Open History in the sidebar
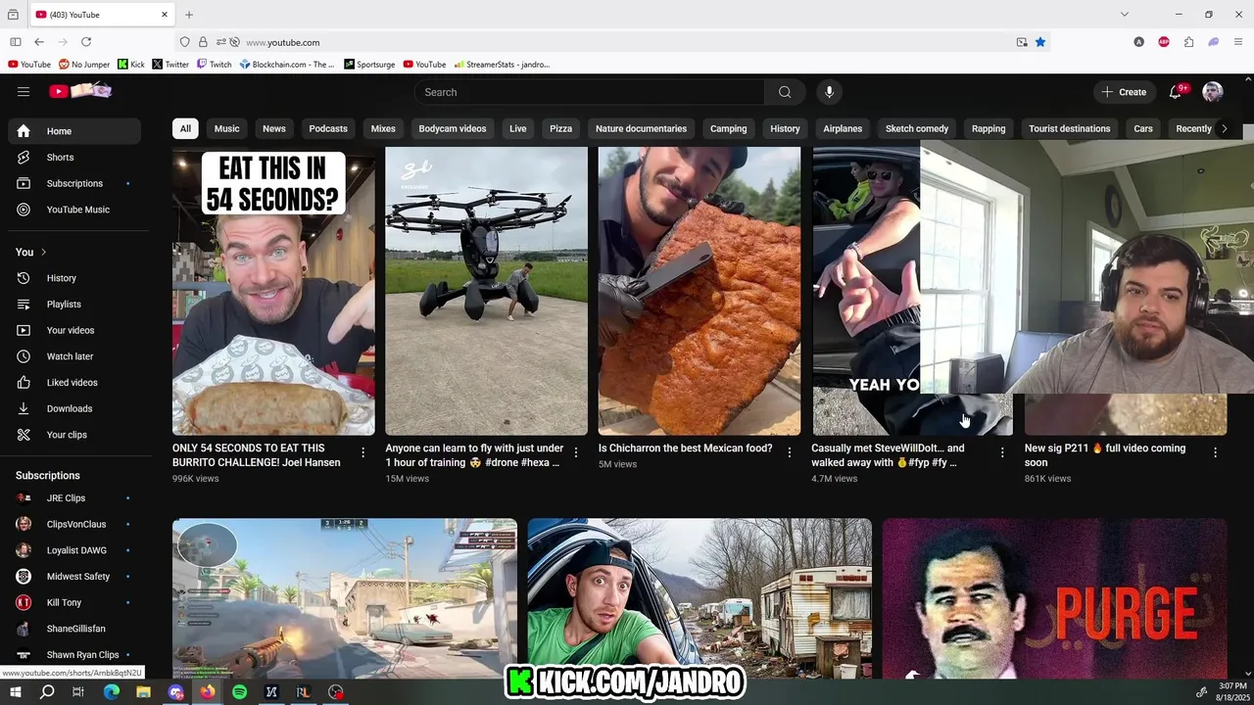Screen dimensions: 1254x705 tap(74, 278)
